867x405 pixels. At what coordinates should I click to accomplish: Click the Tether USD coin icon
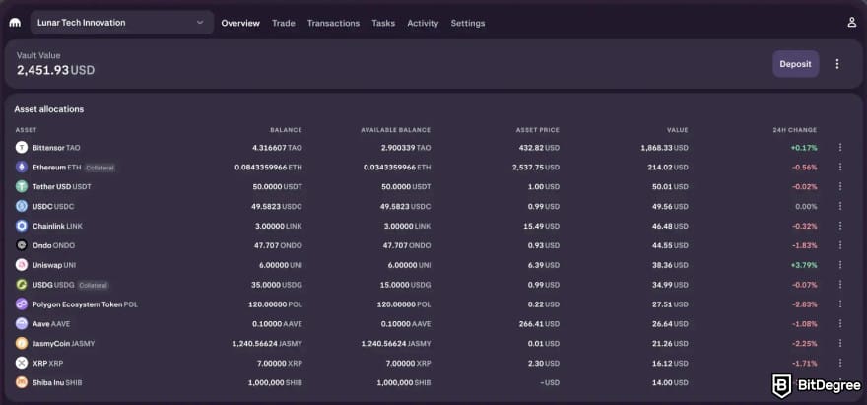22,187
